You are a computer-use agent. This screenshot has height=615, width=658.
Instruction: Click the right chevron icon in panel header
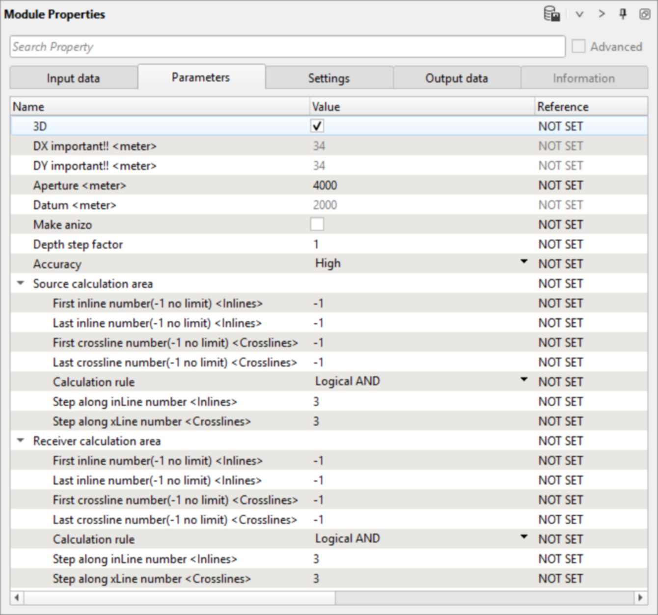point(602,14)
